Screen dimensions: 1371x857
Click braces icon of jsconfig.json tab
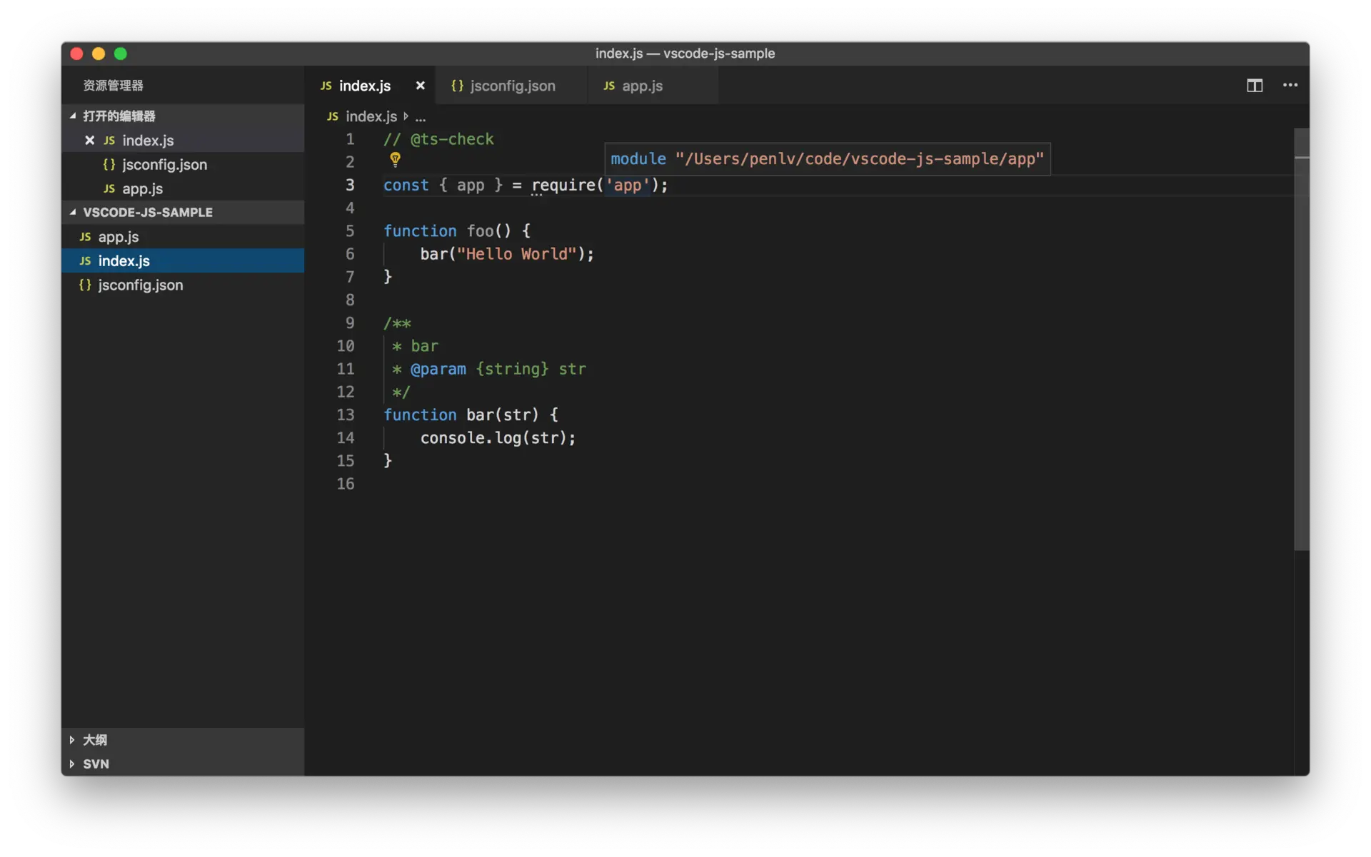tap(457, 86)
